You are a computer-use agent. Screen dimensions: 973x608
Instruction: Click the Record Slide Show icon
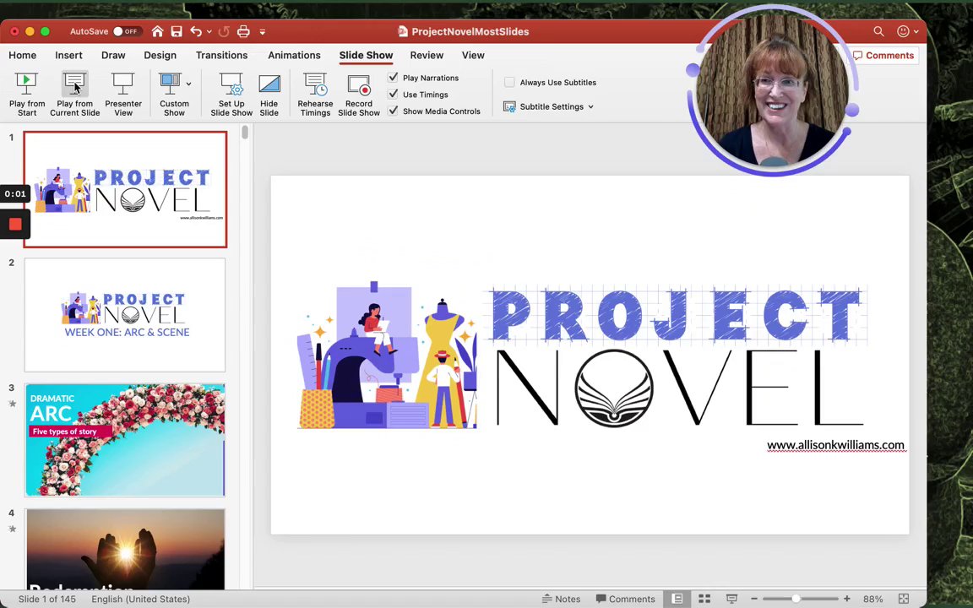[359, 84]
